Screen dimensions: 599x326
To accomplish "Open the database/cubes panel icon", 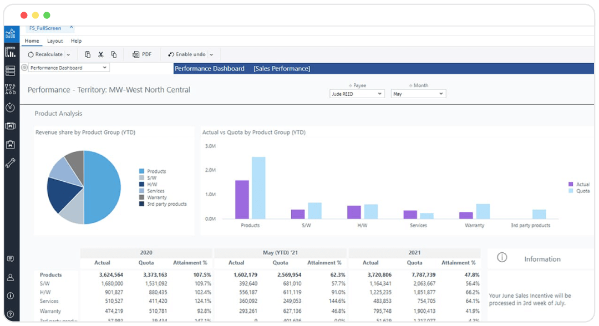I will pos(11,70).
